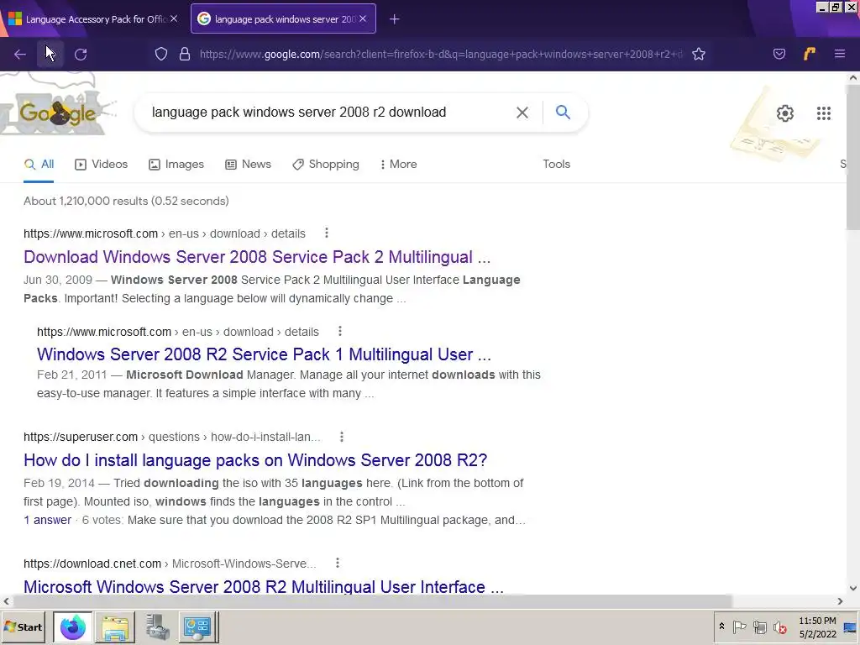This screenshot has width=860, height=645.
Task: Open Google quick settings gear
Action: (785, 113)
